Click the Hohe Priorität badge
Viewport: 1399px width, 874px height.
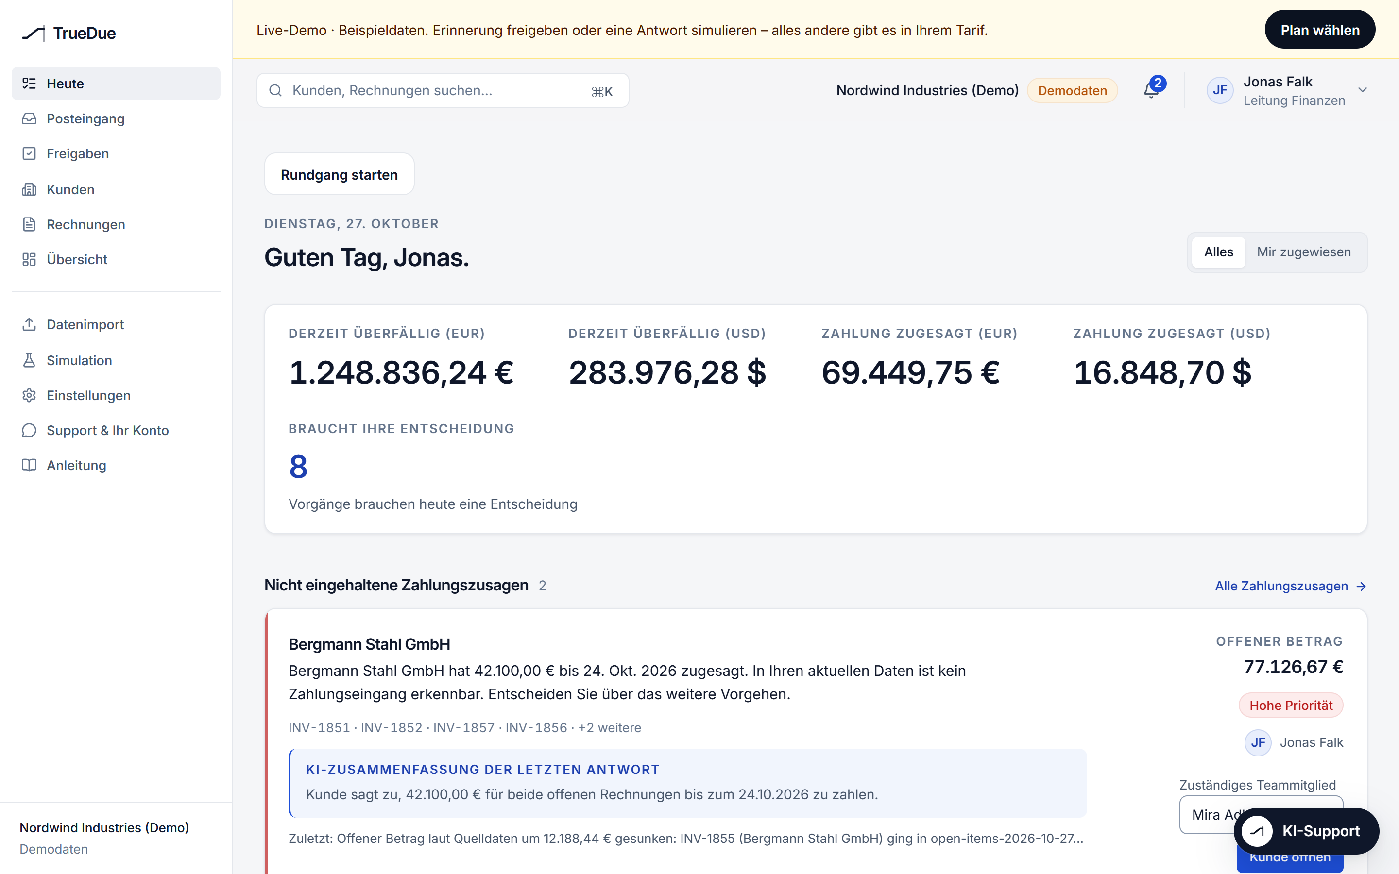point(1291,705)
